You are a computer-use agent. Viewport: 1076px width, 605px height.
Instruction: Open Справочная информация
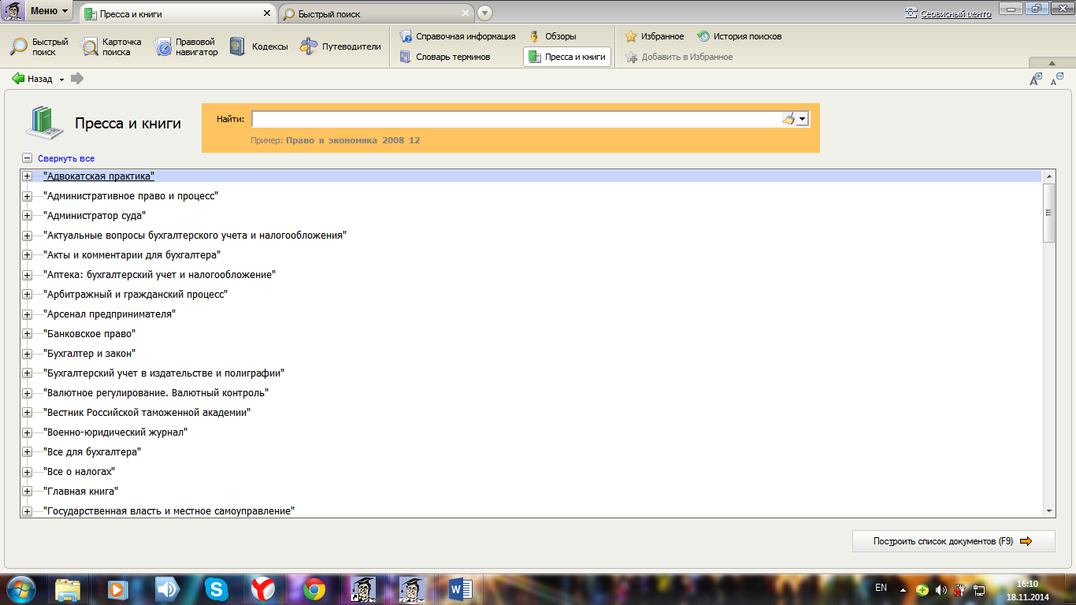(458, 36)
